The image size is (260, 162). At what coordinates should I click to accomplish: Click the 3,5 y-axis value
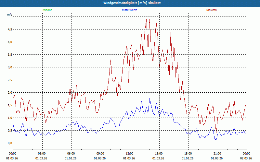(10, 55)
